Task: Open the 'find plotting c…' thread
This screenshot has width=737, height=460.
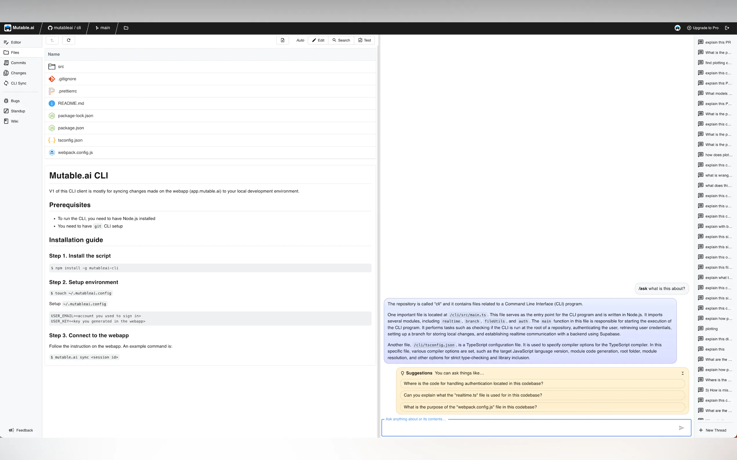Action: (715, 63)
